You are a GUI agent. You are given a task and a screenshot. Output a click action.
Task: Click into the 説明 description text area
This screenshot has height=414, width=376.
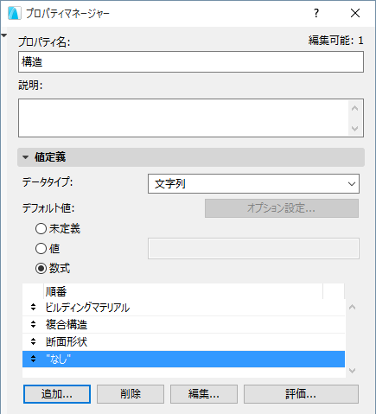coord(183,118)
